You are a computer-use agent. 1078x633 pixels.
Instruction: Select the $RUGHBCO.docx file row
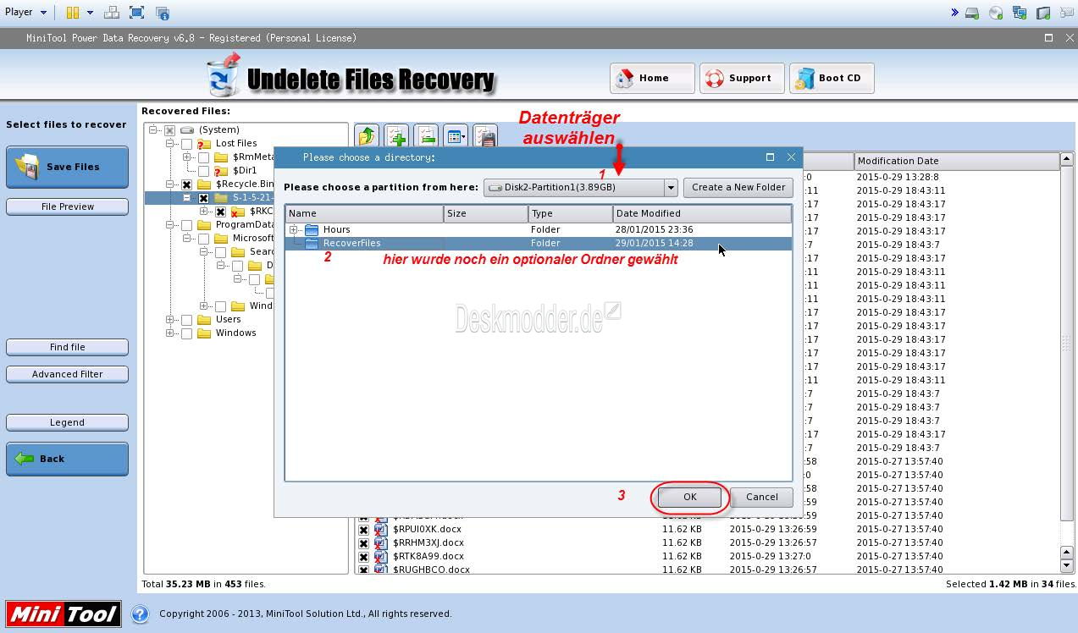707,570
